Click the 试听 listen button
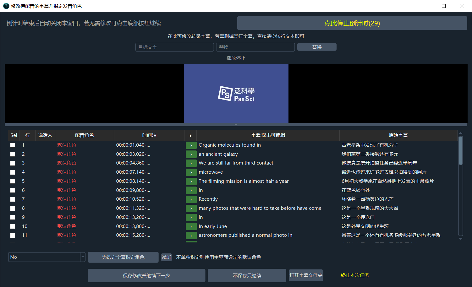The height and width of the screenshot is (287, 472). pyautogui.click(x=167, y=257)
